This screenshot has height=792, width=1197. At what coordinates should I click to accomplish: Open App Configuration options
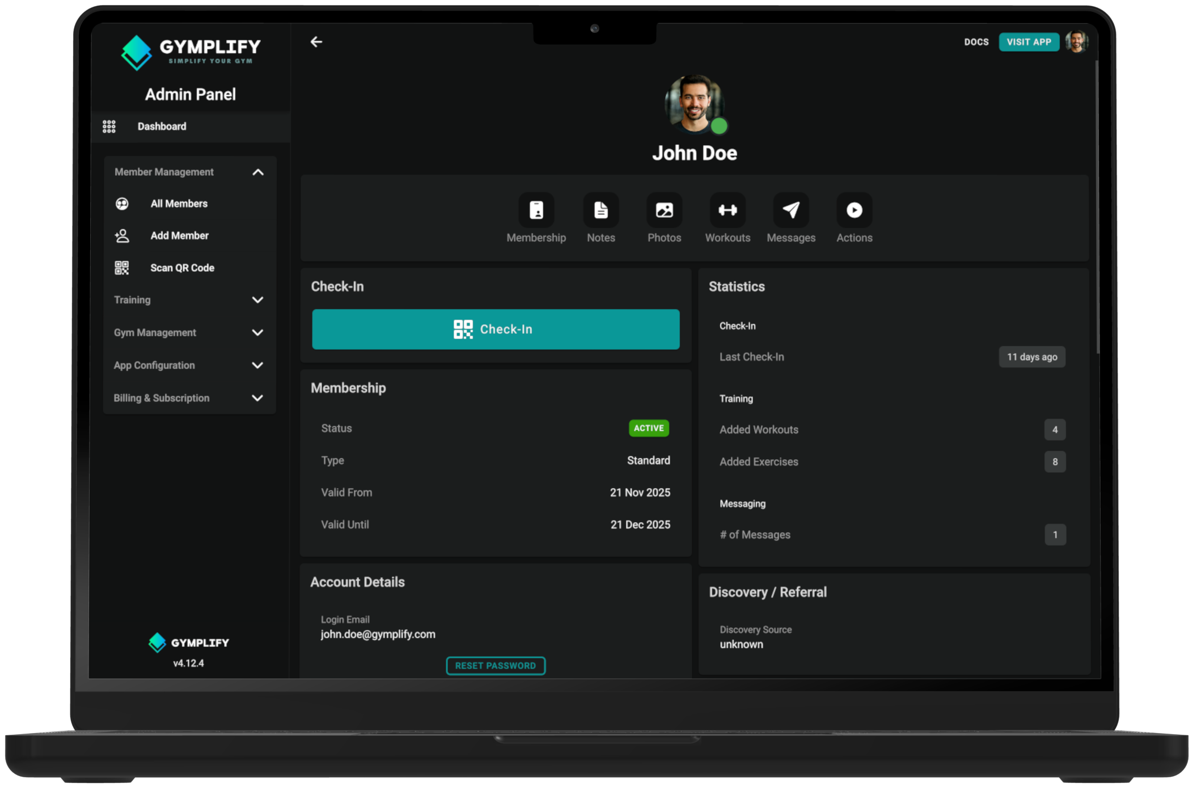point(189,365)
